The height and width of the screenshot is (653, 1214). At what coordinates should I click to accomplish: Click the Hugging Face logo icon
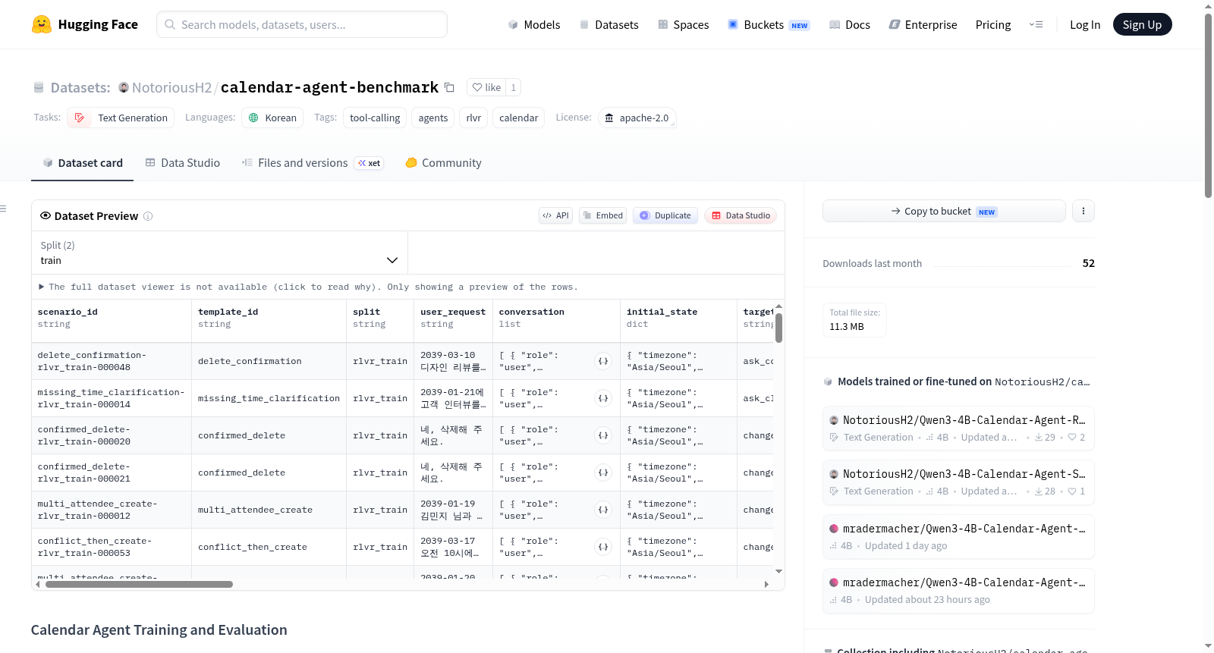pos(42,24)
